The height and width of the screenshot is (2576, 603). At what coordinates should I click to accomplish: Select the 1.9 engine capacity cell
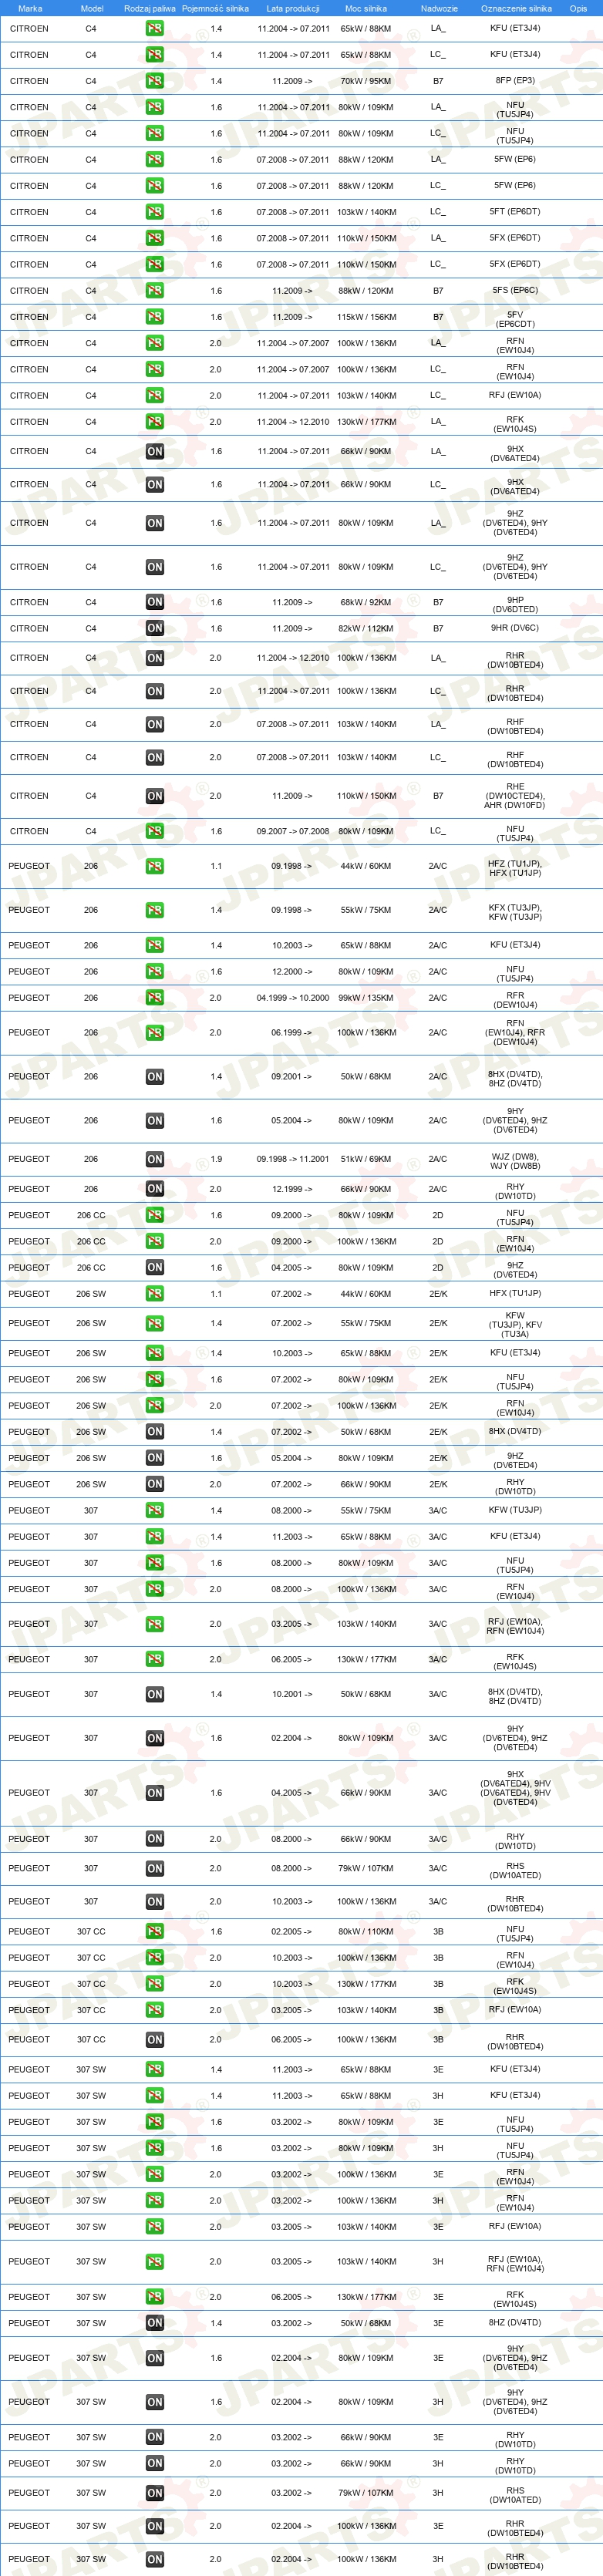tap(216, 1159)
